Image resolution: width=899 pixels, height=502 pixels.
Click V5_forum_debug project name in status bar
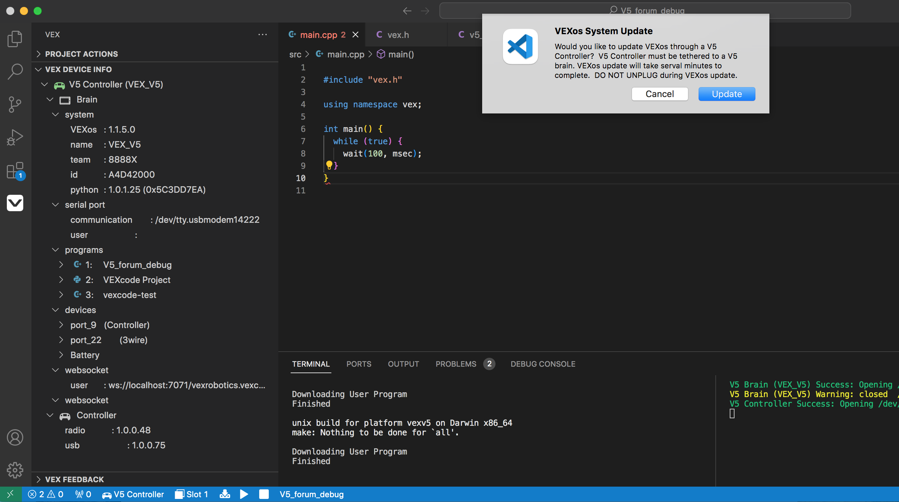coord(311,494)
